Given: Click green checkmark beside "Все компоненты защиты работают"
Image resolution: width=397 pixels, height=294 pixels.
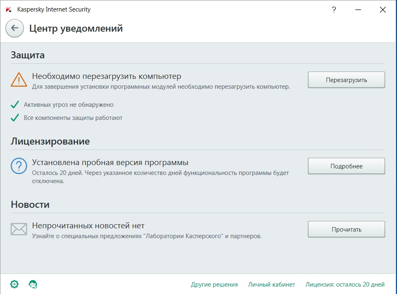Looking at the screenshot, I should click(x=15, y=118).
